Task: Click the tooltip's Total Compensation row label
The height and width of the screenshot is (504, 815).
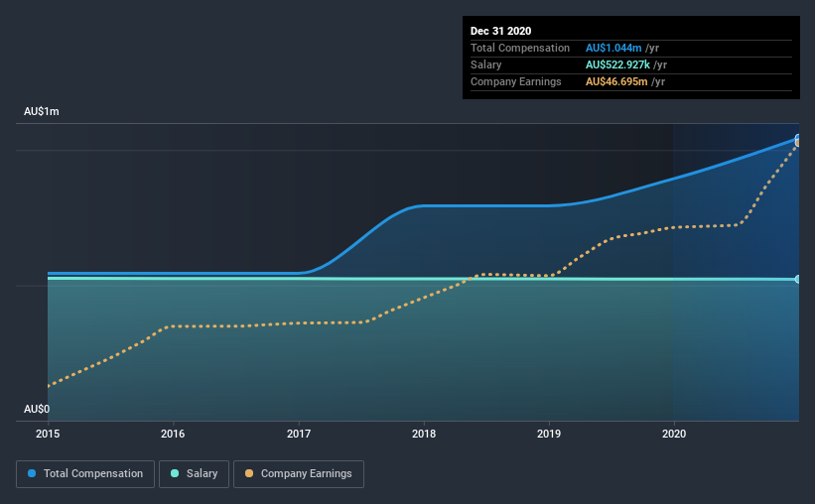Action: coord(520,48)
